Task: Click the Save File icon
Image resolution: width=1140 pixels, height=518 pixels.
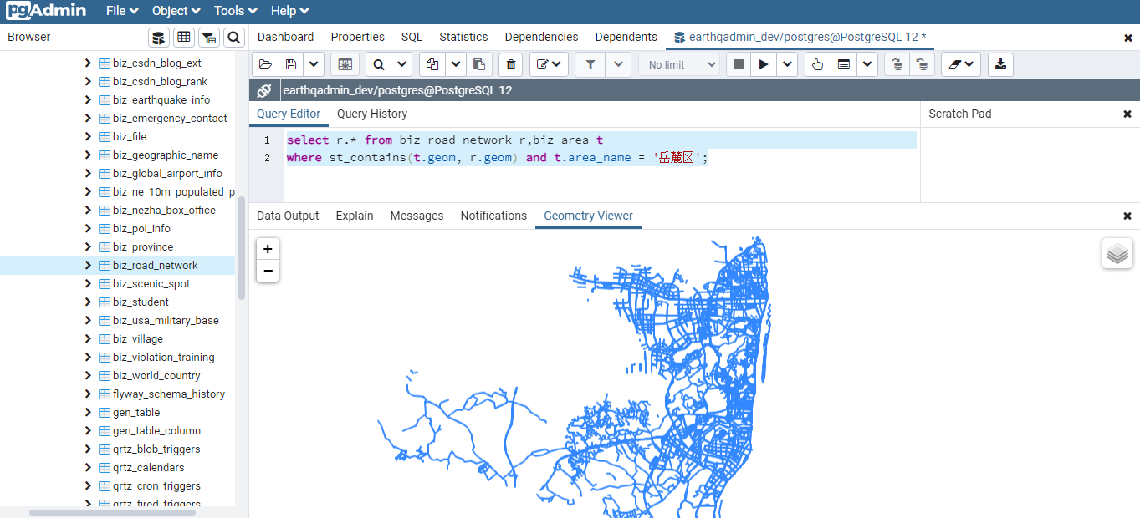Action: coord(290,64)
